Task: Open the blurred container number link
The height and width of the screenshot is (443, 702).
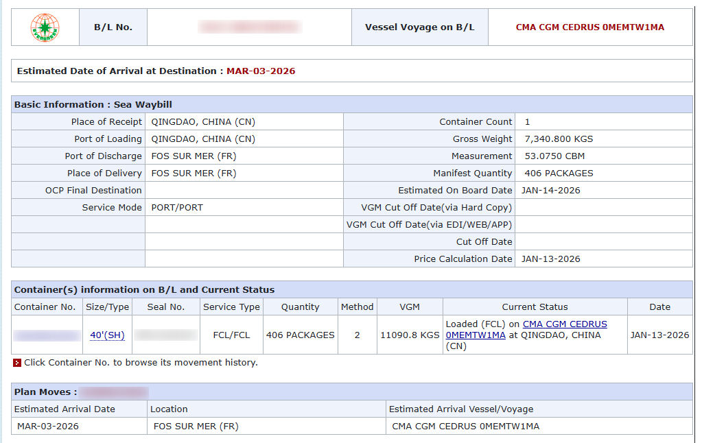Action: [47, 335]
